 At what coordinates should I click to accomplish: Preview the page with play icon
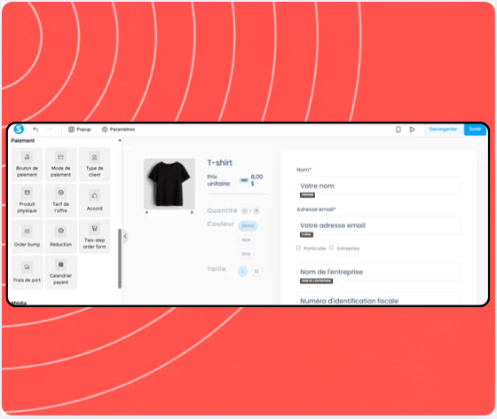pyautogui.click(x=412, y=130)
